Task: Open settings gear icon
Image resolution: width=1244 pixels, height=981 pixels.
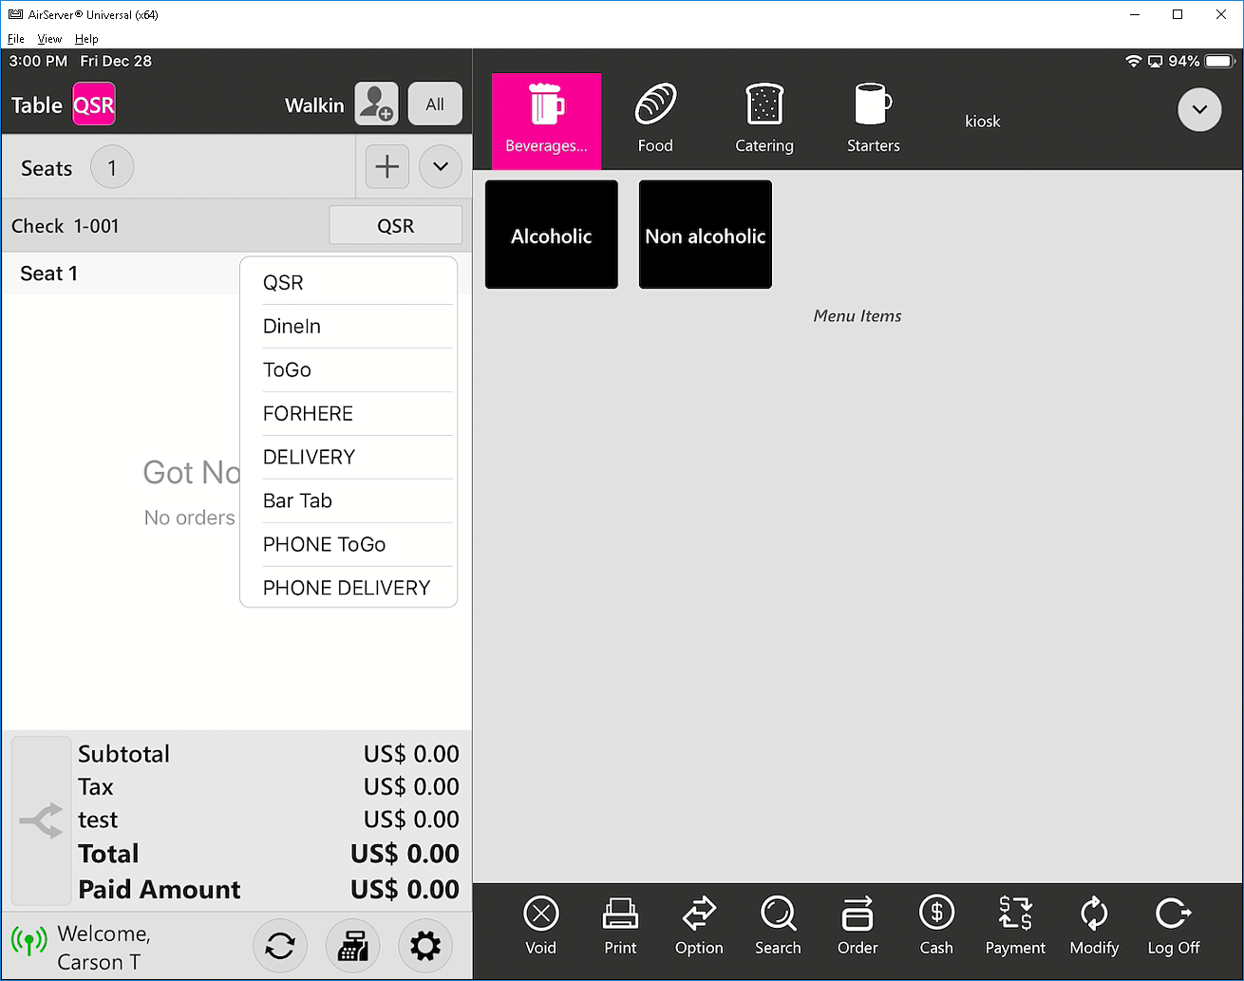Action: [424, 946]
